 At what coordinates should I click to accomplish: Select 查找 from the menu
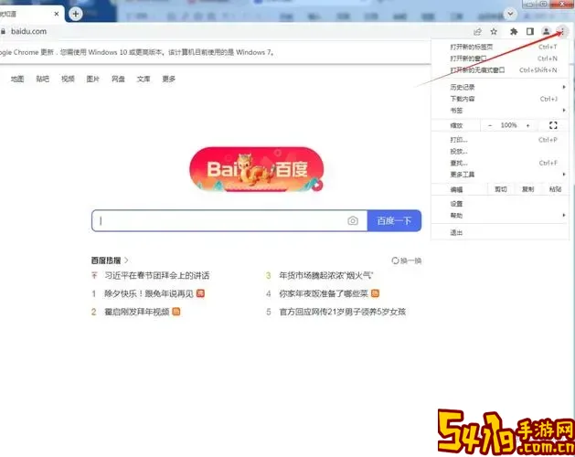point(500,163)
